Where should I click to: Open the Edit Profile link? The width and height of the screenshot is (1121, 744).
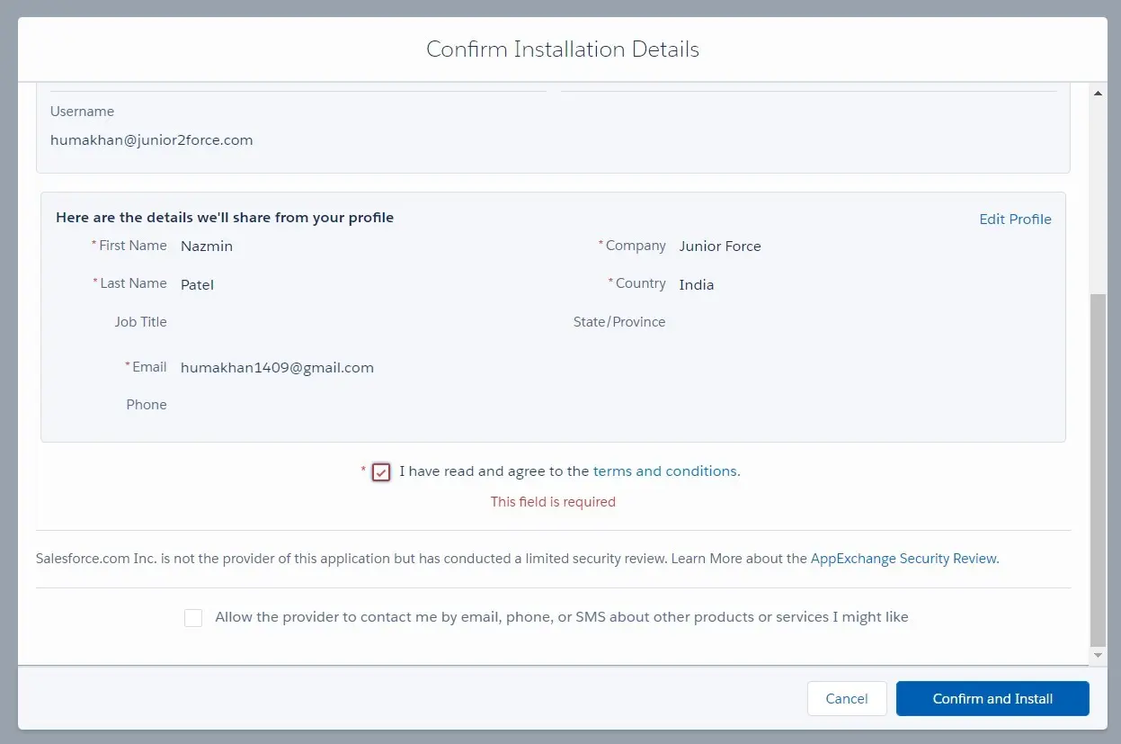1015,220
